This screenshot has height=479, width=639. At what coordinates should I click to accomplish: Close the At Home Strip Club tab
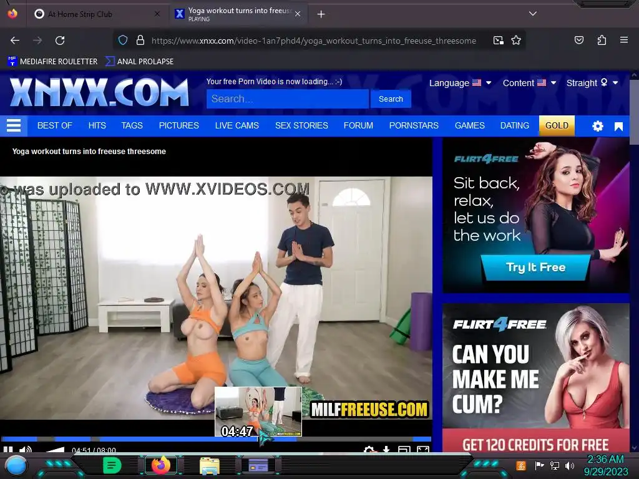[x=157, y=14]
